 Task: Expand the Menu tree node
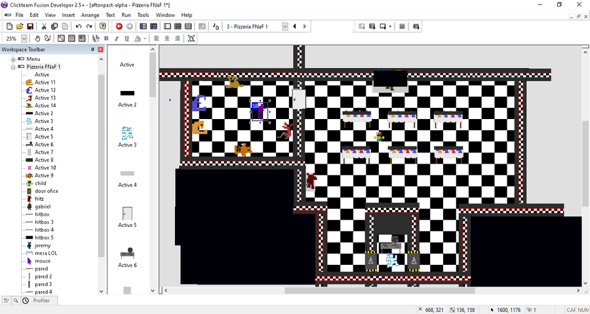(x=13, y=60)
